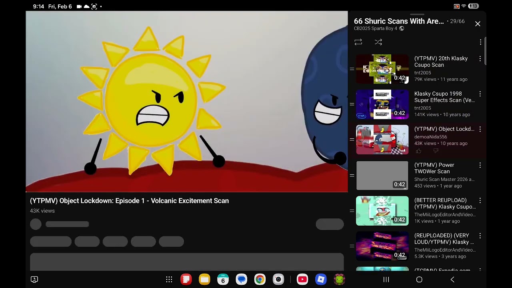Play the grey Power TWOWer Scan thumbnail
512x288 pixels.
pyautogui.click(x=382, y=176)
